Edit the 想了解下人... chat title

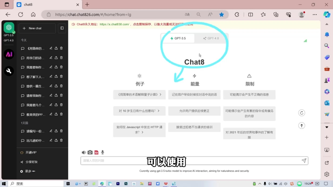(51, 77)
